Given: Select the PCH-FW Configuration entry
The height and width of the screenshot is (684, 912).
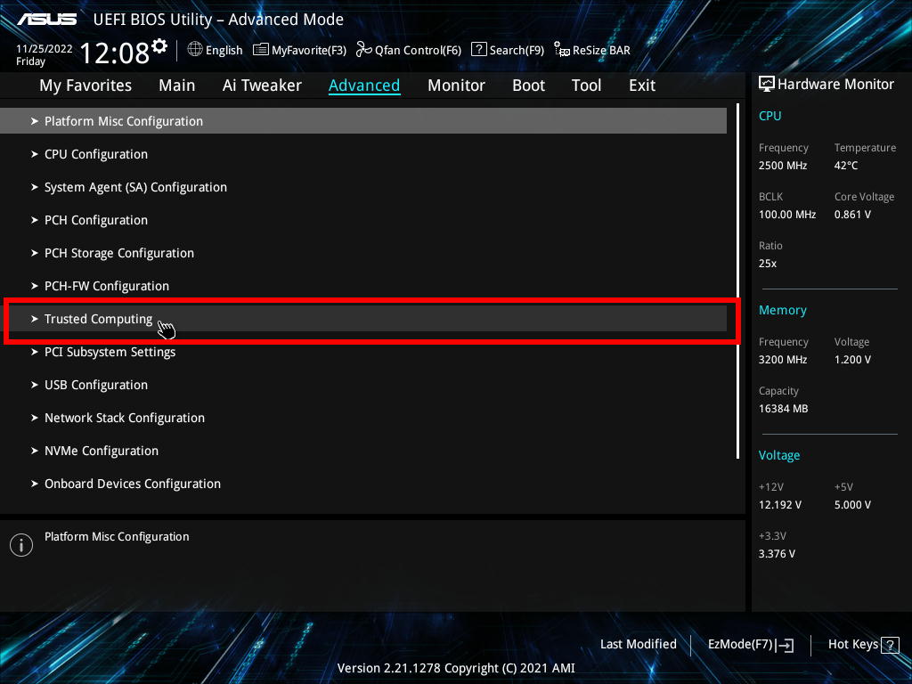Looking at the screenshot, I should pos(363,286).
